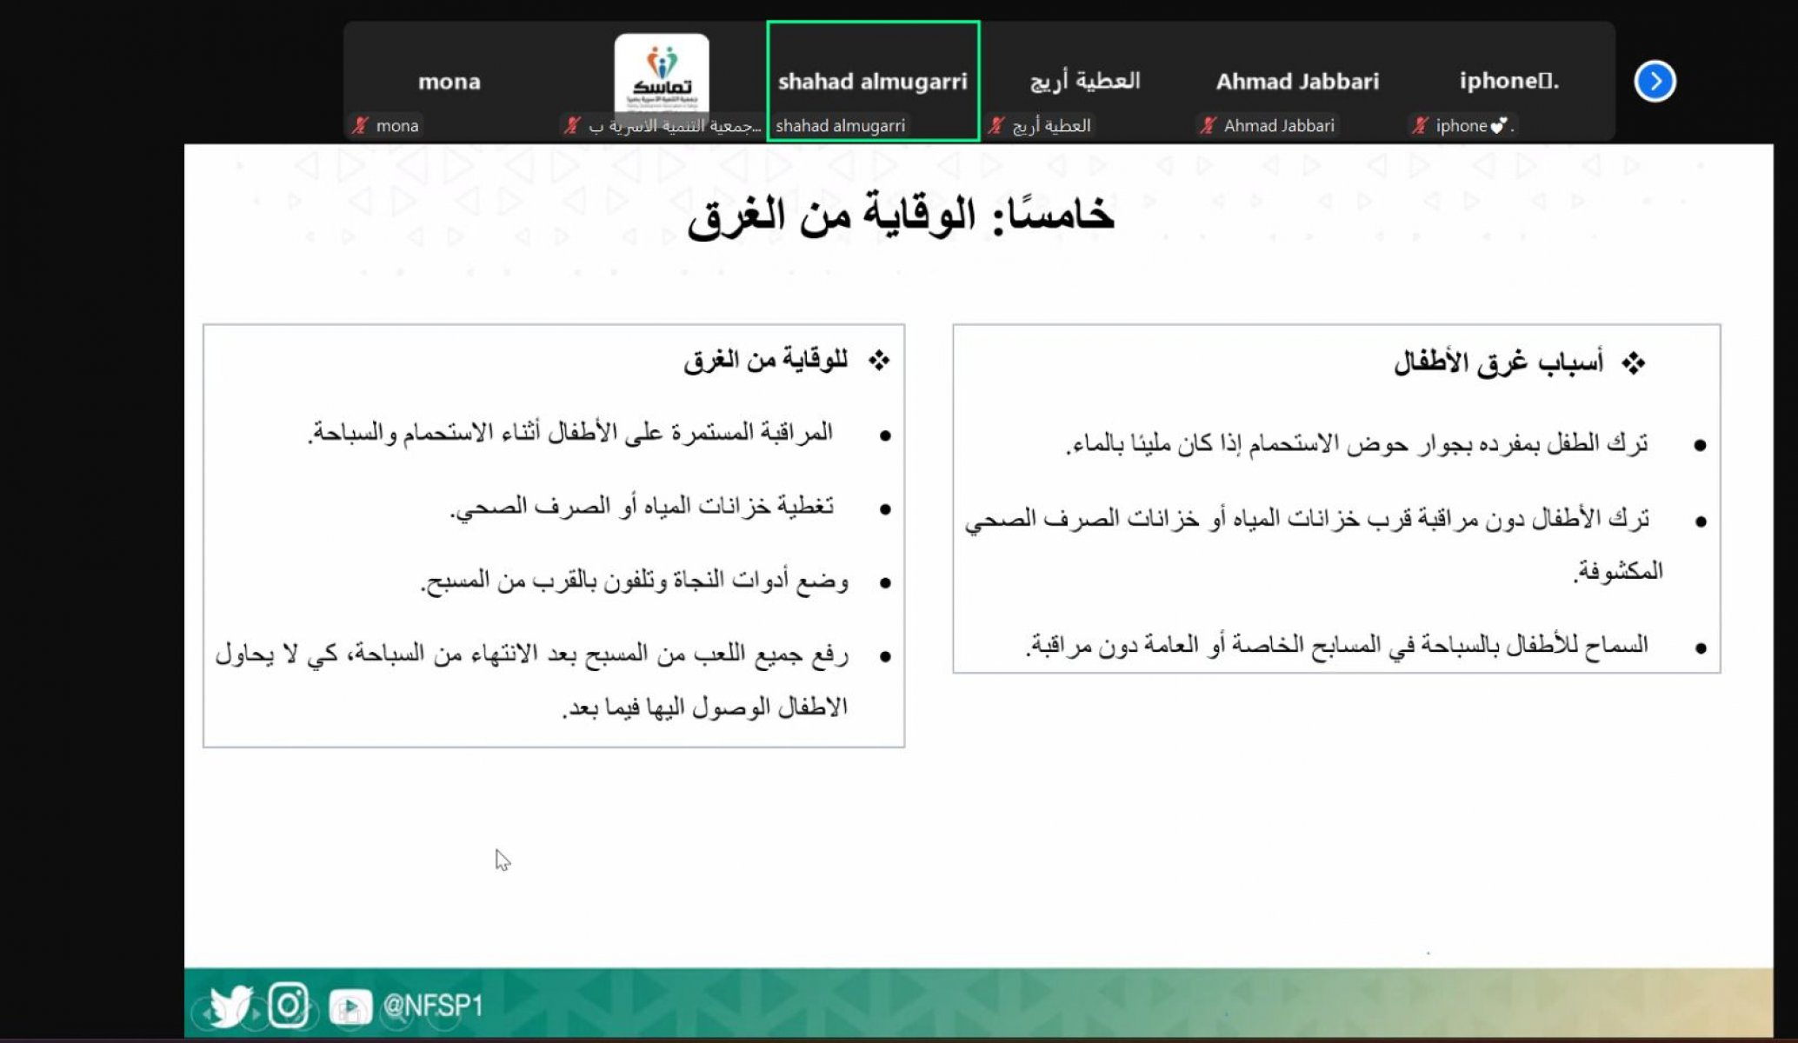Image resolution: width=1798 pixels, height=1043 pixels.
Task: Click the diamond bullet beside للوقاية من الغرق
Action: coord(879,360)
